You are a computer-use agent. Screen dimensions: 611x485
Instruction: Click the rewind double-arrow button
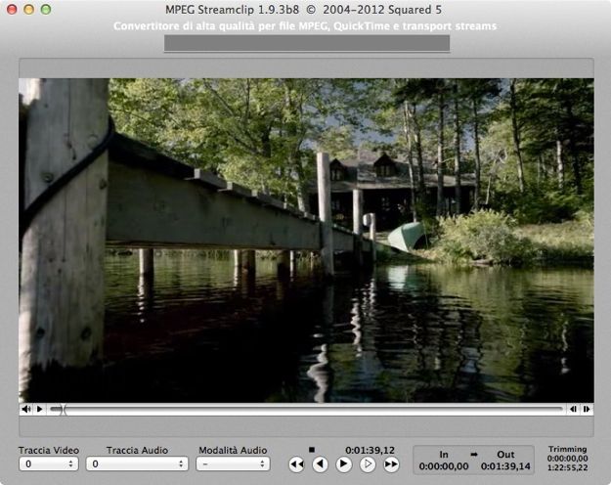(x=296, y=464)
